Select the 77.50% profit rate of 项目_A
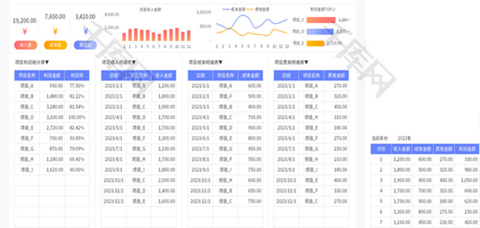Viewport: 480px width, 228px height. pos(77,86)
